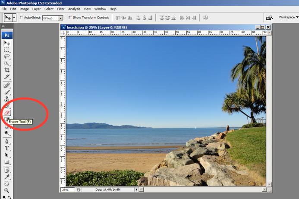The width and height of the screenshot is (299, 199).
Task: Select the Pen tool
Action: point(7,141)
